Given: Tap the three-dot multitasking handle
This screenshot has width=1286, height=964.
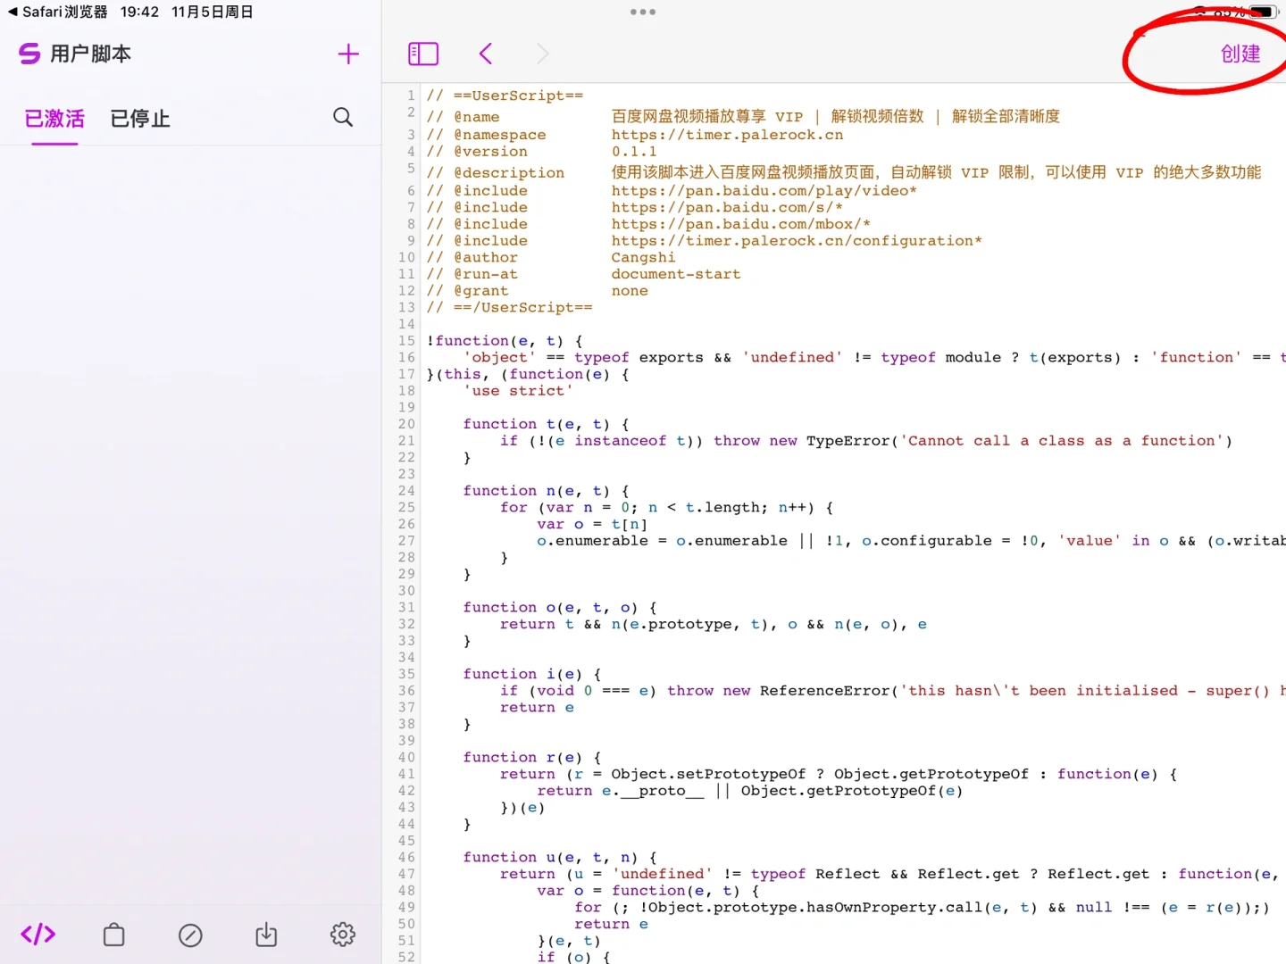Looking at the screenshot, I should point(642,12).
